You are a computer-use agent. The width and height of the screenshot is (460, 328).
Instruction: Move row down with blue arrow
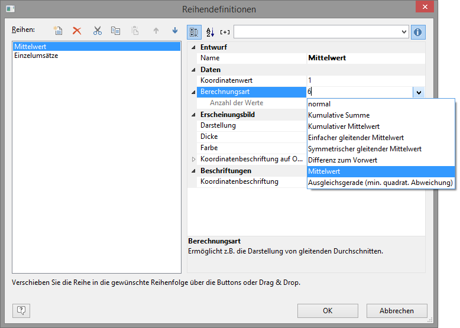(174, 31)
